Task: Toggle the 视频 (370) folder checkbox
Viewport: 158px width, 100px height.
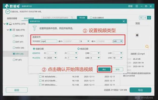Action: (x=11, y=30)
